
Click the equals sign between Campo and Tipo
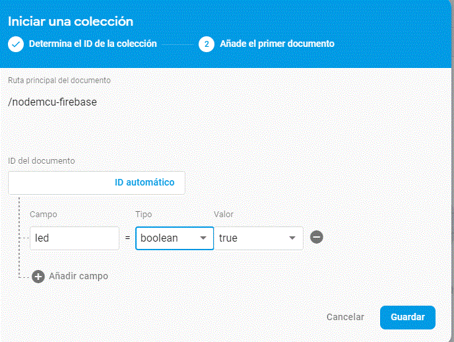(x=127, y=238)
